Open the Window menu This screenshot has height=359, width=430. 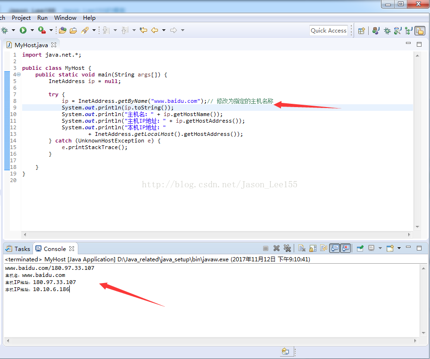[x=65, y=18]
